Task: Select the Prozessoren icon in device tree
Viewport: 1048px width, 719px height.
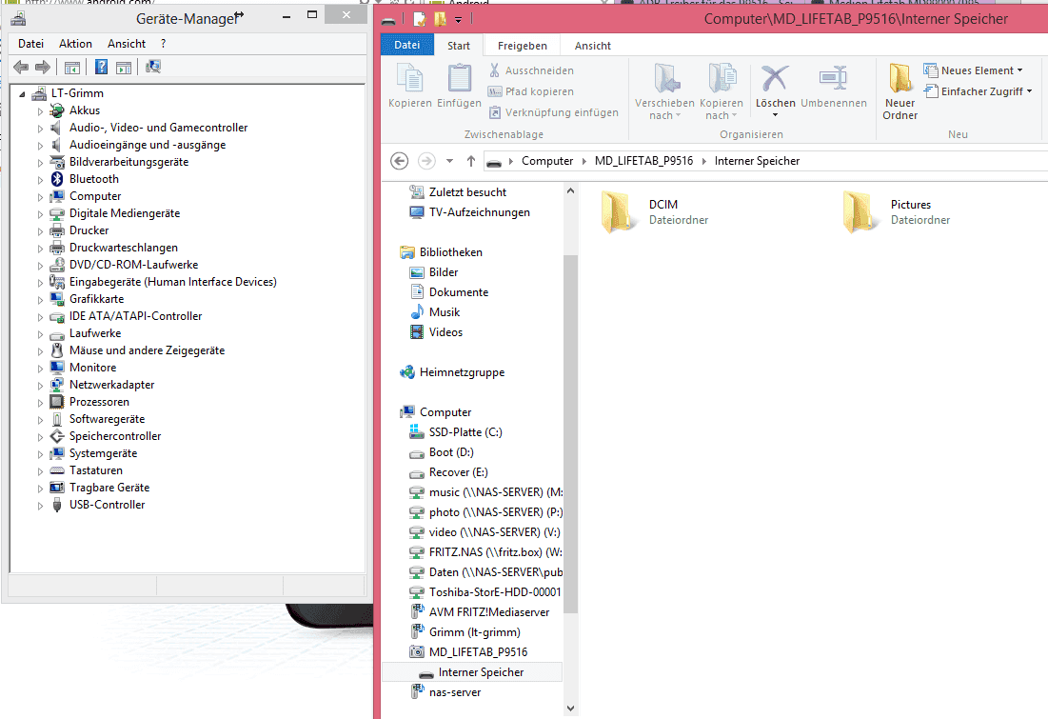Action: 57,402
